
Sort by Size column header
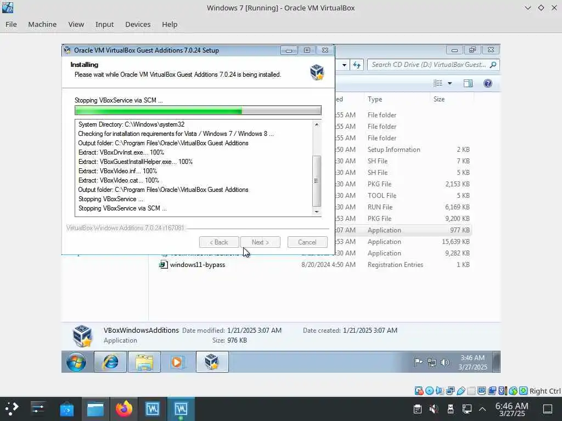(x=439, y=99)
